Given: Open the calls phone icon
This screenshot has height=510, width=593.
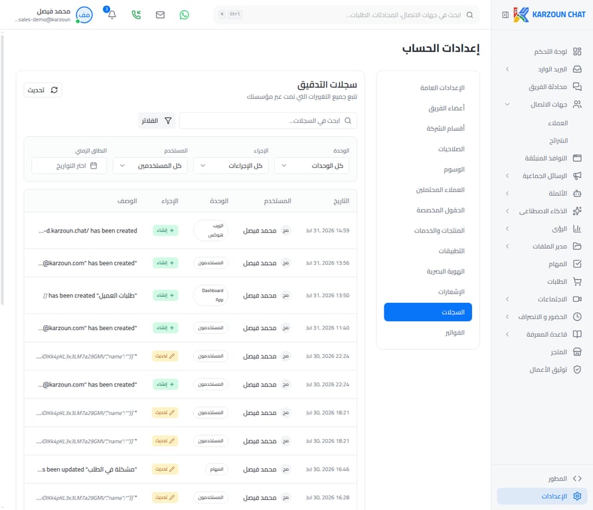Looking at the screenshot, I should pos(136,15).
